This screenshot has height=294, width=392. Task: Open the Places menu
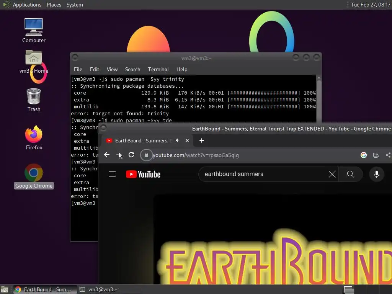click(54, 5)
